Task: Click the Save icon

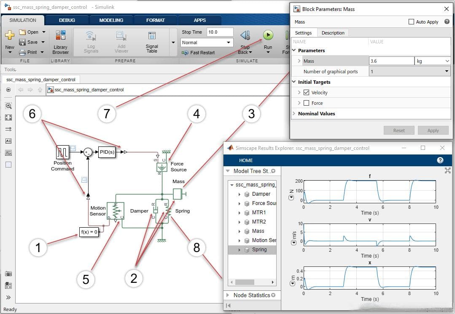Action: pyautogui.click(x=22, y=42)
